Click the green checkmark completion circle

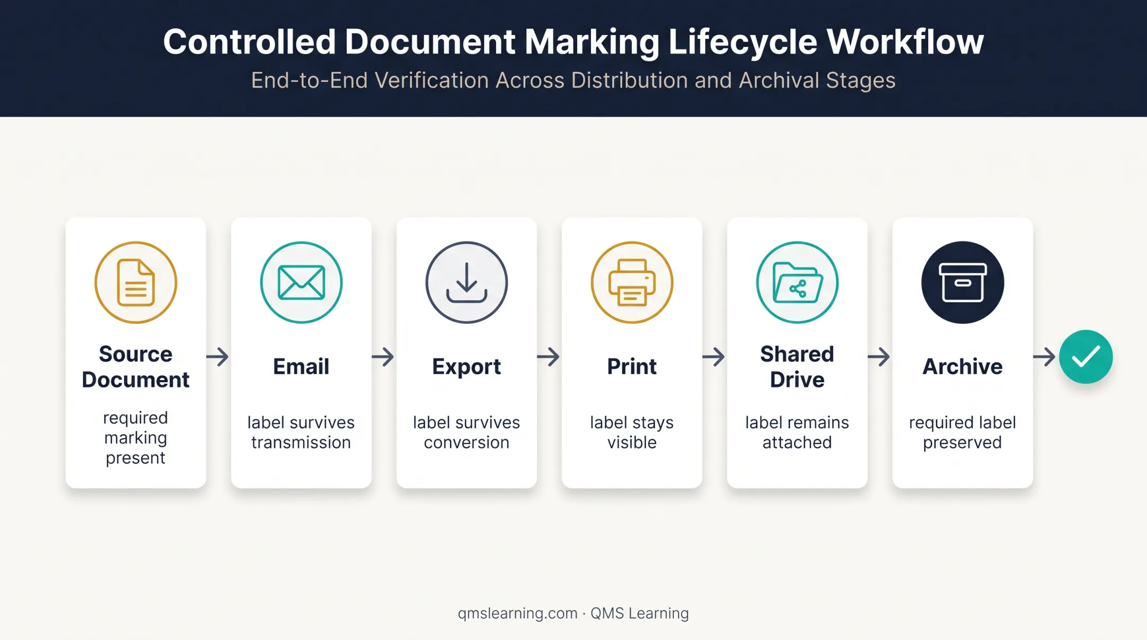tap(1086, 357)
